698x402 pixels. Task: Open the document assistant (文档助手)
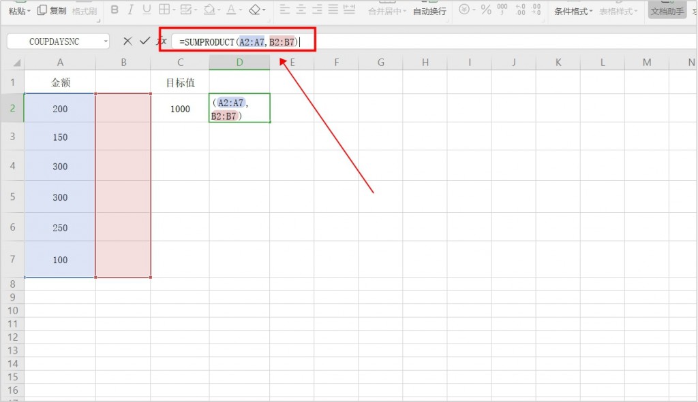[x=667, y=11]
